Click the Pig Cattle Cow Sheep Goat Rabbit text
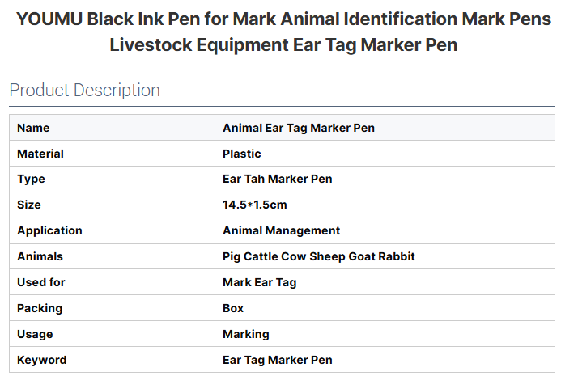The image size is (561, 376). pyautogui.click(x=318, y=256)
